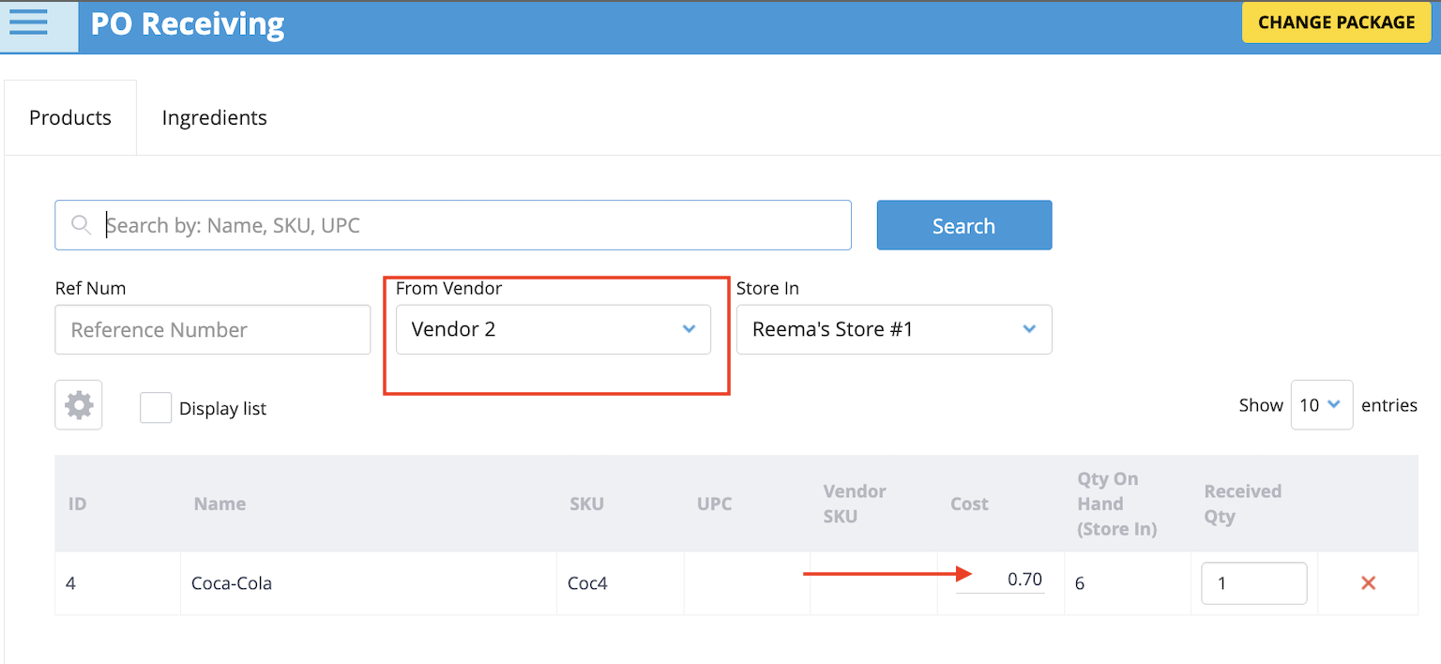Enable the Display list checkbox

[x=156, y=408]
